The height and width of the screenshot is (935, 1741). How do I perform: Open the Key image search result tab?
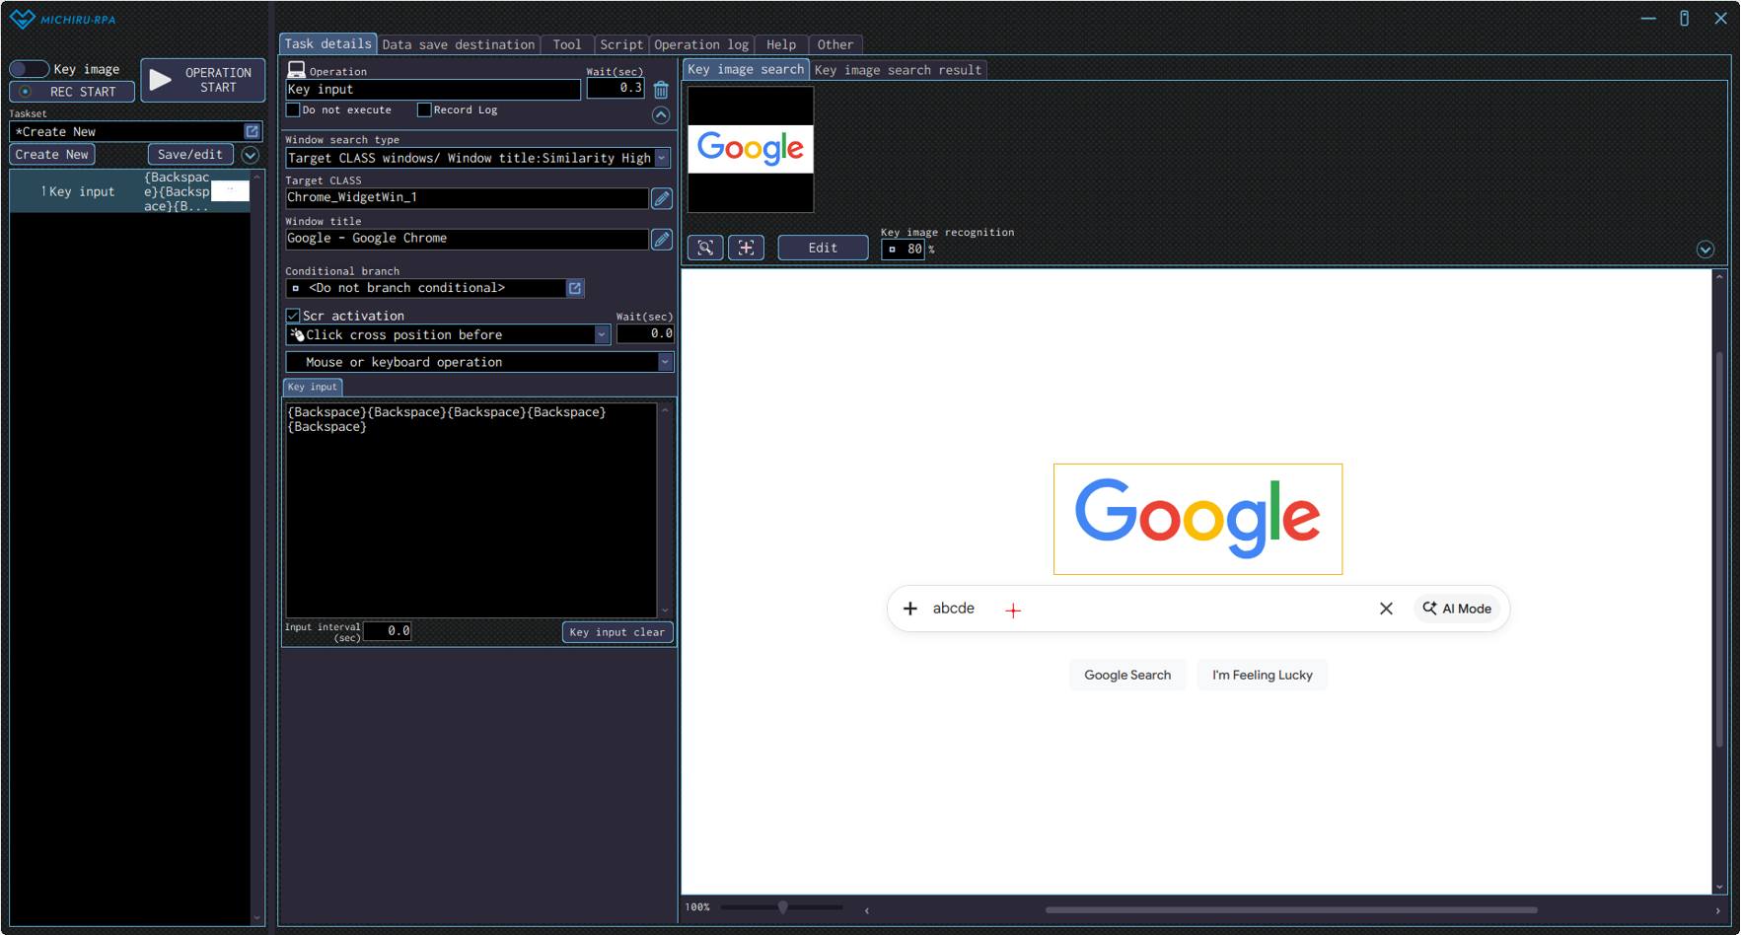pyautogui.click(x=898, y=70)
